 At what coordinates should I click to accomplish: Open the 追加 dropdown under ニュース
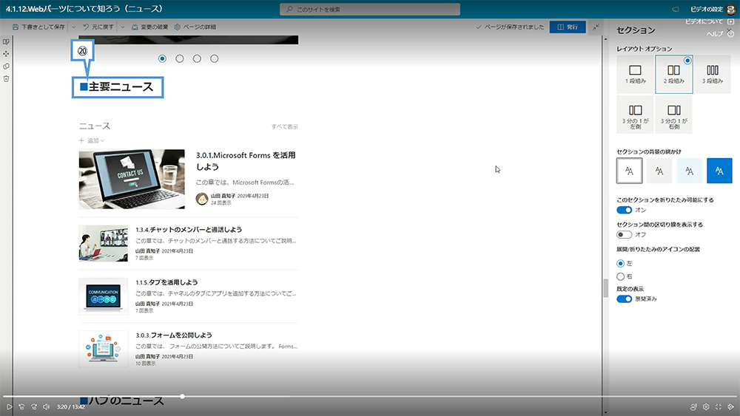click(x=92, y=140)
